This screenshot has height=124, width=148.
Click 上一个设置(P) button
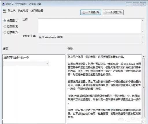pyautogui.click(x=90, y=12)
